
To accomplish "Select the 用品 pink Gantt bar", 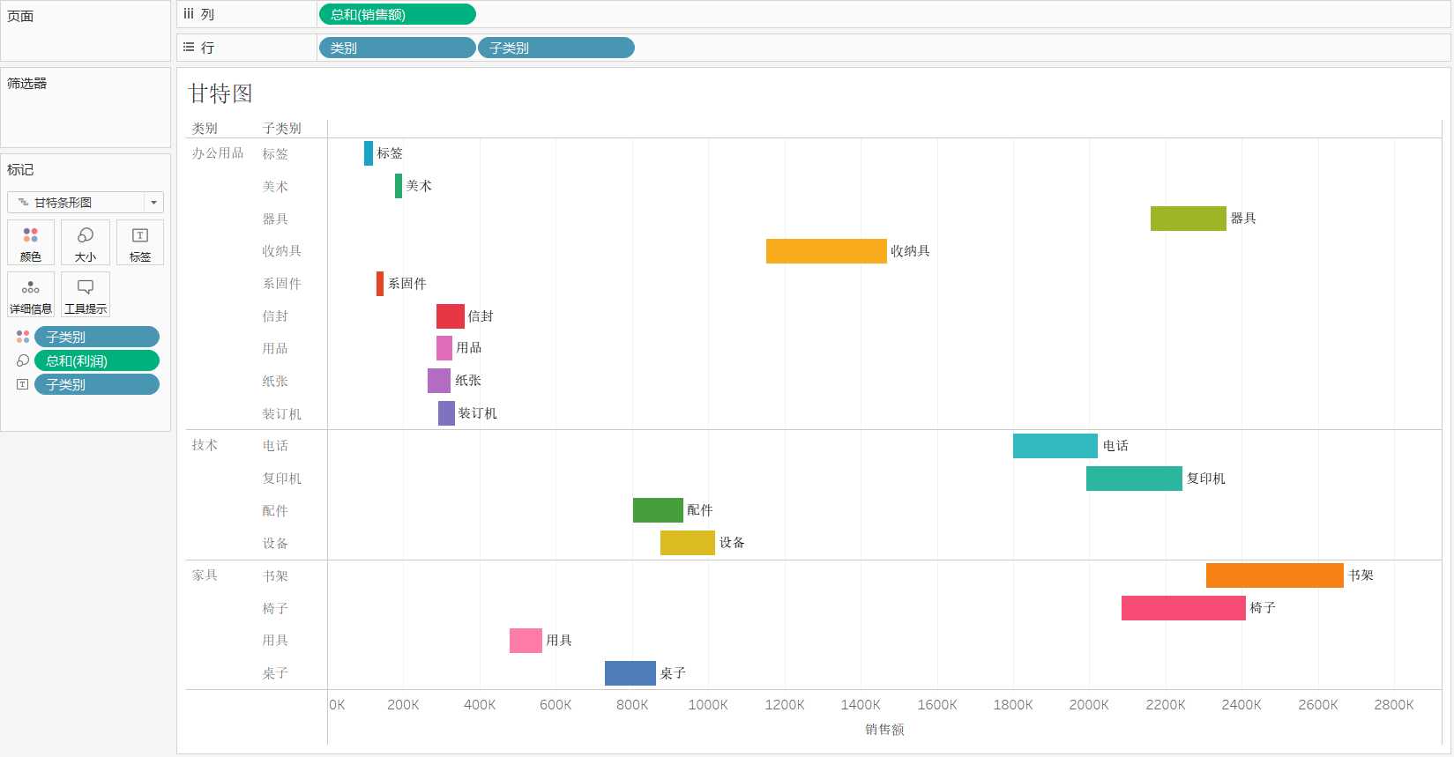I will [444, 348].
